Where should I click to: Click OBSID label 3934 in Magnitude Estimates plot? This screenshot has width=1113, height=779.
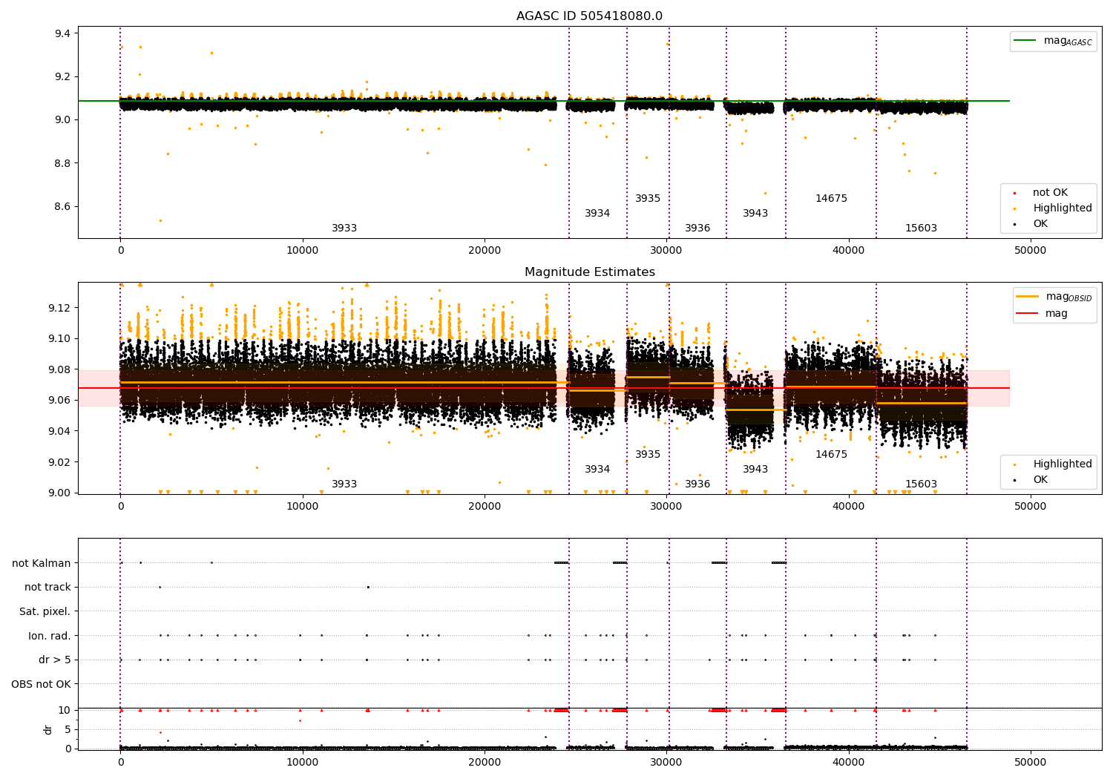pyautogui.click(x=597, y=470)
